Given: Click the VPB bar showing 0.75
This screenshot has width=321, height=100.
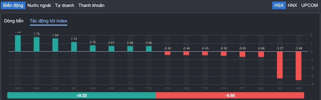Looking at the screenshot, I should [x=93, y=48].
